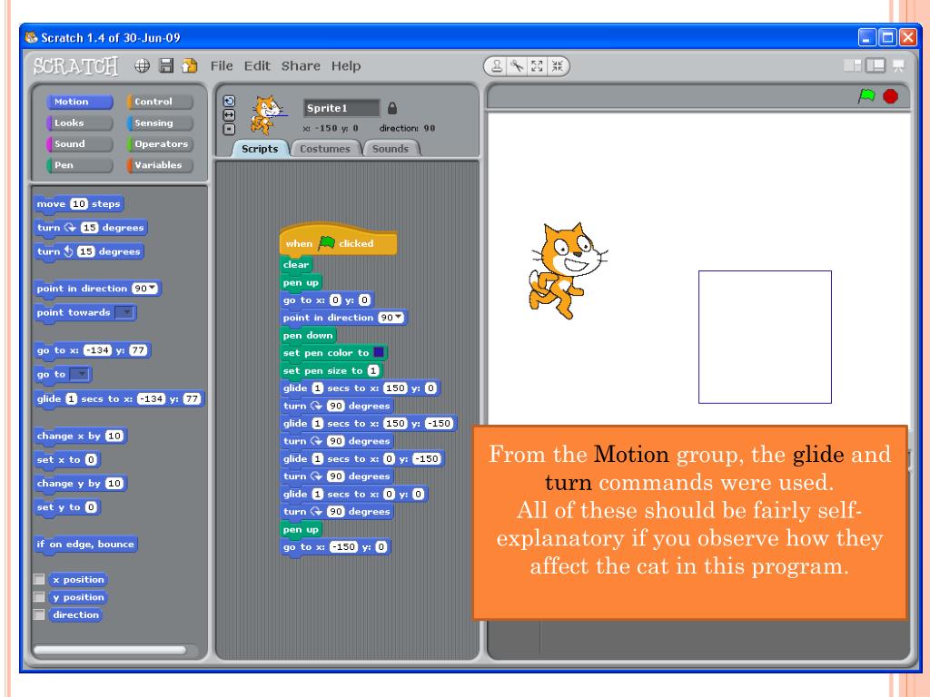Click palette turn counterclockwise 15 degrees block
Image resolution: width=930 pixels, height=697 pixels.
pos(88,251)
